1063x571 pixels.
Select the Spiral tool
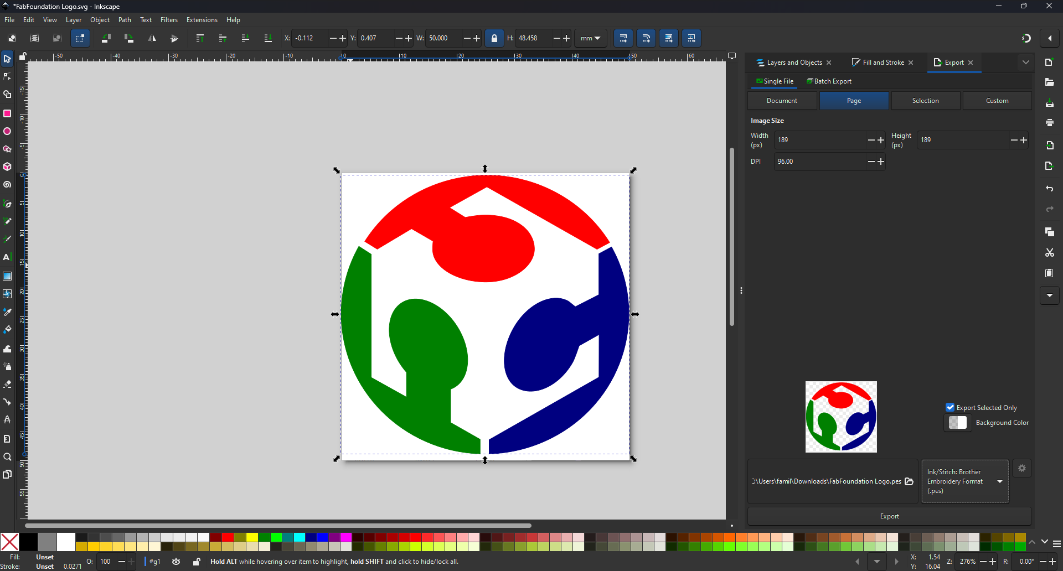(x=7, y=185)
